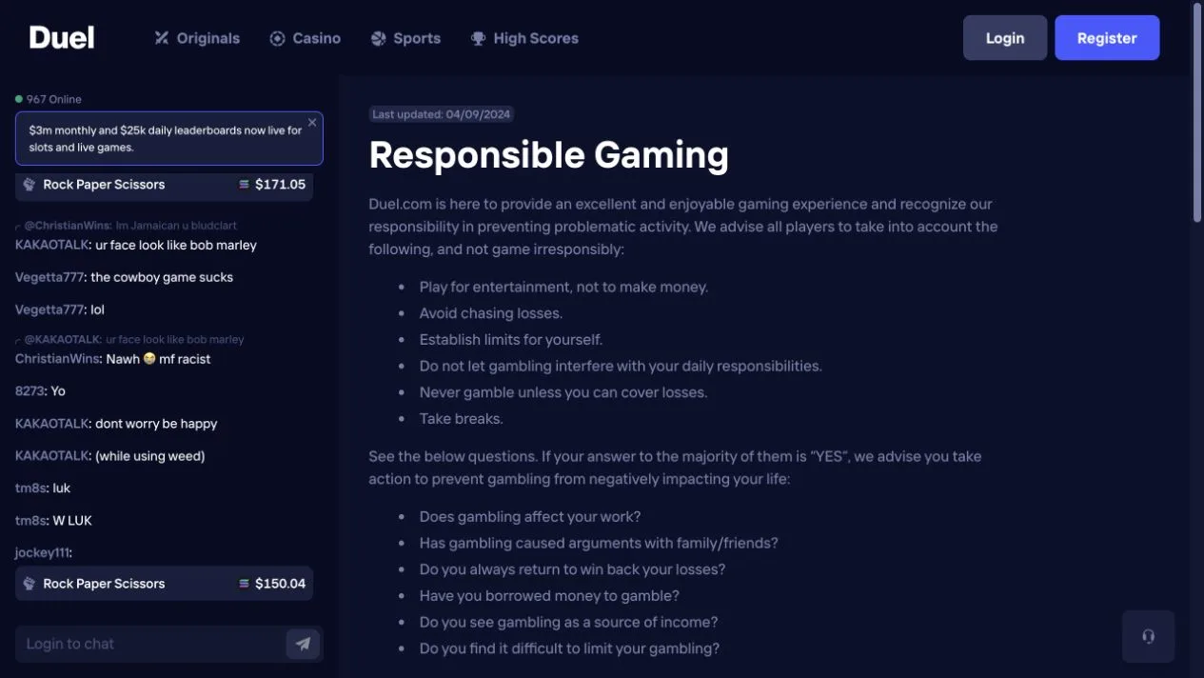The width and height of the screenshot is (1204, 678).
Task: Click KAKAOTALK in while using weed message
Action: pyautogui.click(x=52, y=456)
